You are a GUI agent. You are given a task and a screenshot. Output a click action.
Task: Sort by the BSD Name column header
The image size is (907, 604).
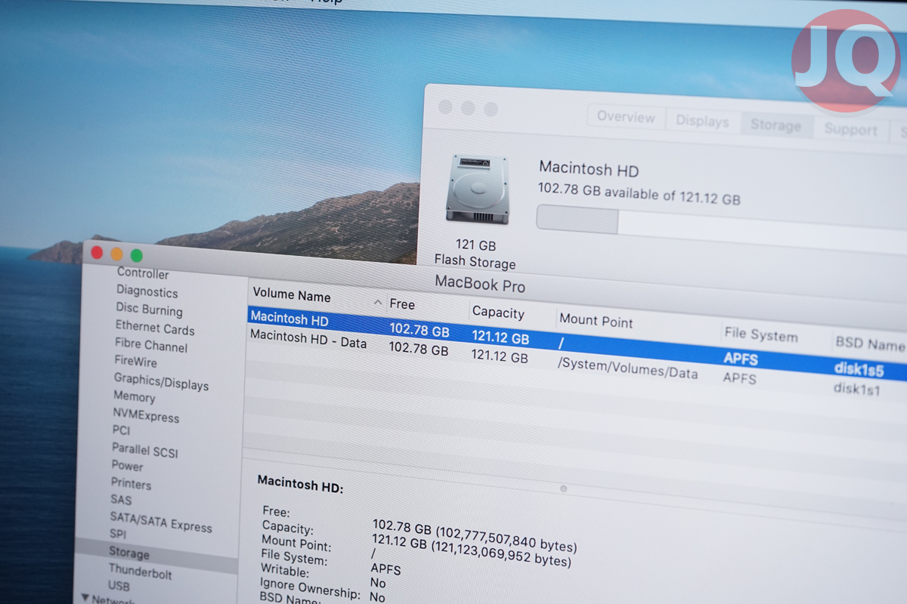(x=871, y=344)
